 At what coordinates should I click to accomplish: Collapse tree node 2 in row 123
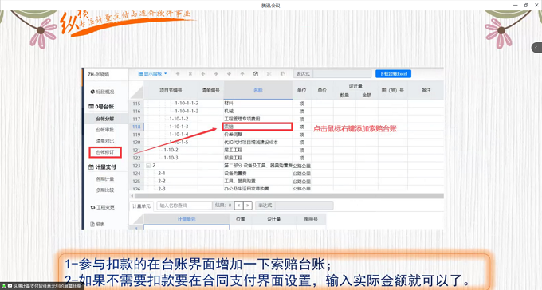pos(148,166)
